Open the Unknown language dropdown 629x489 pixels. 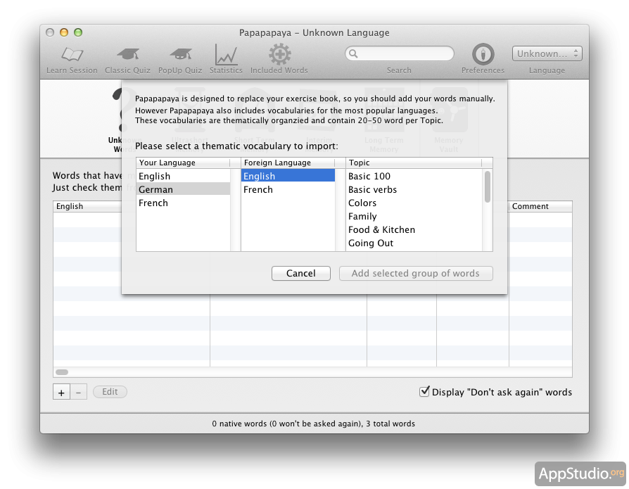(547, 53)
